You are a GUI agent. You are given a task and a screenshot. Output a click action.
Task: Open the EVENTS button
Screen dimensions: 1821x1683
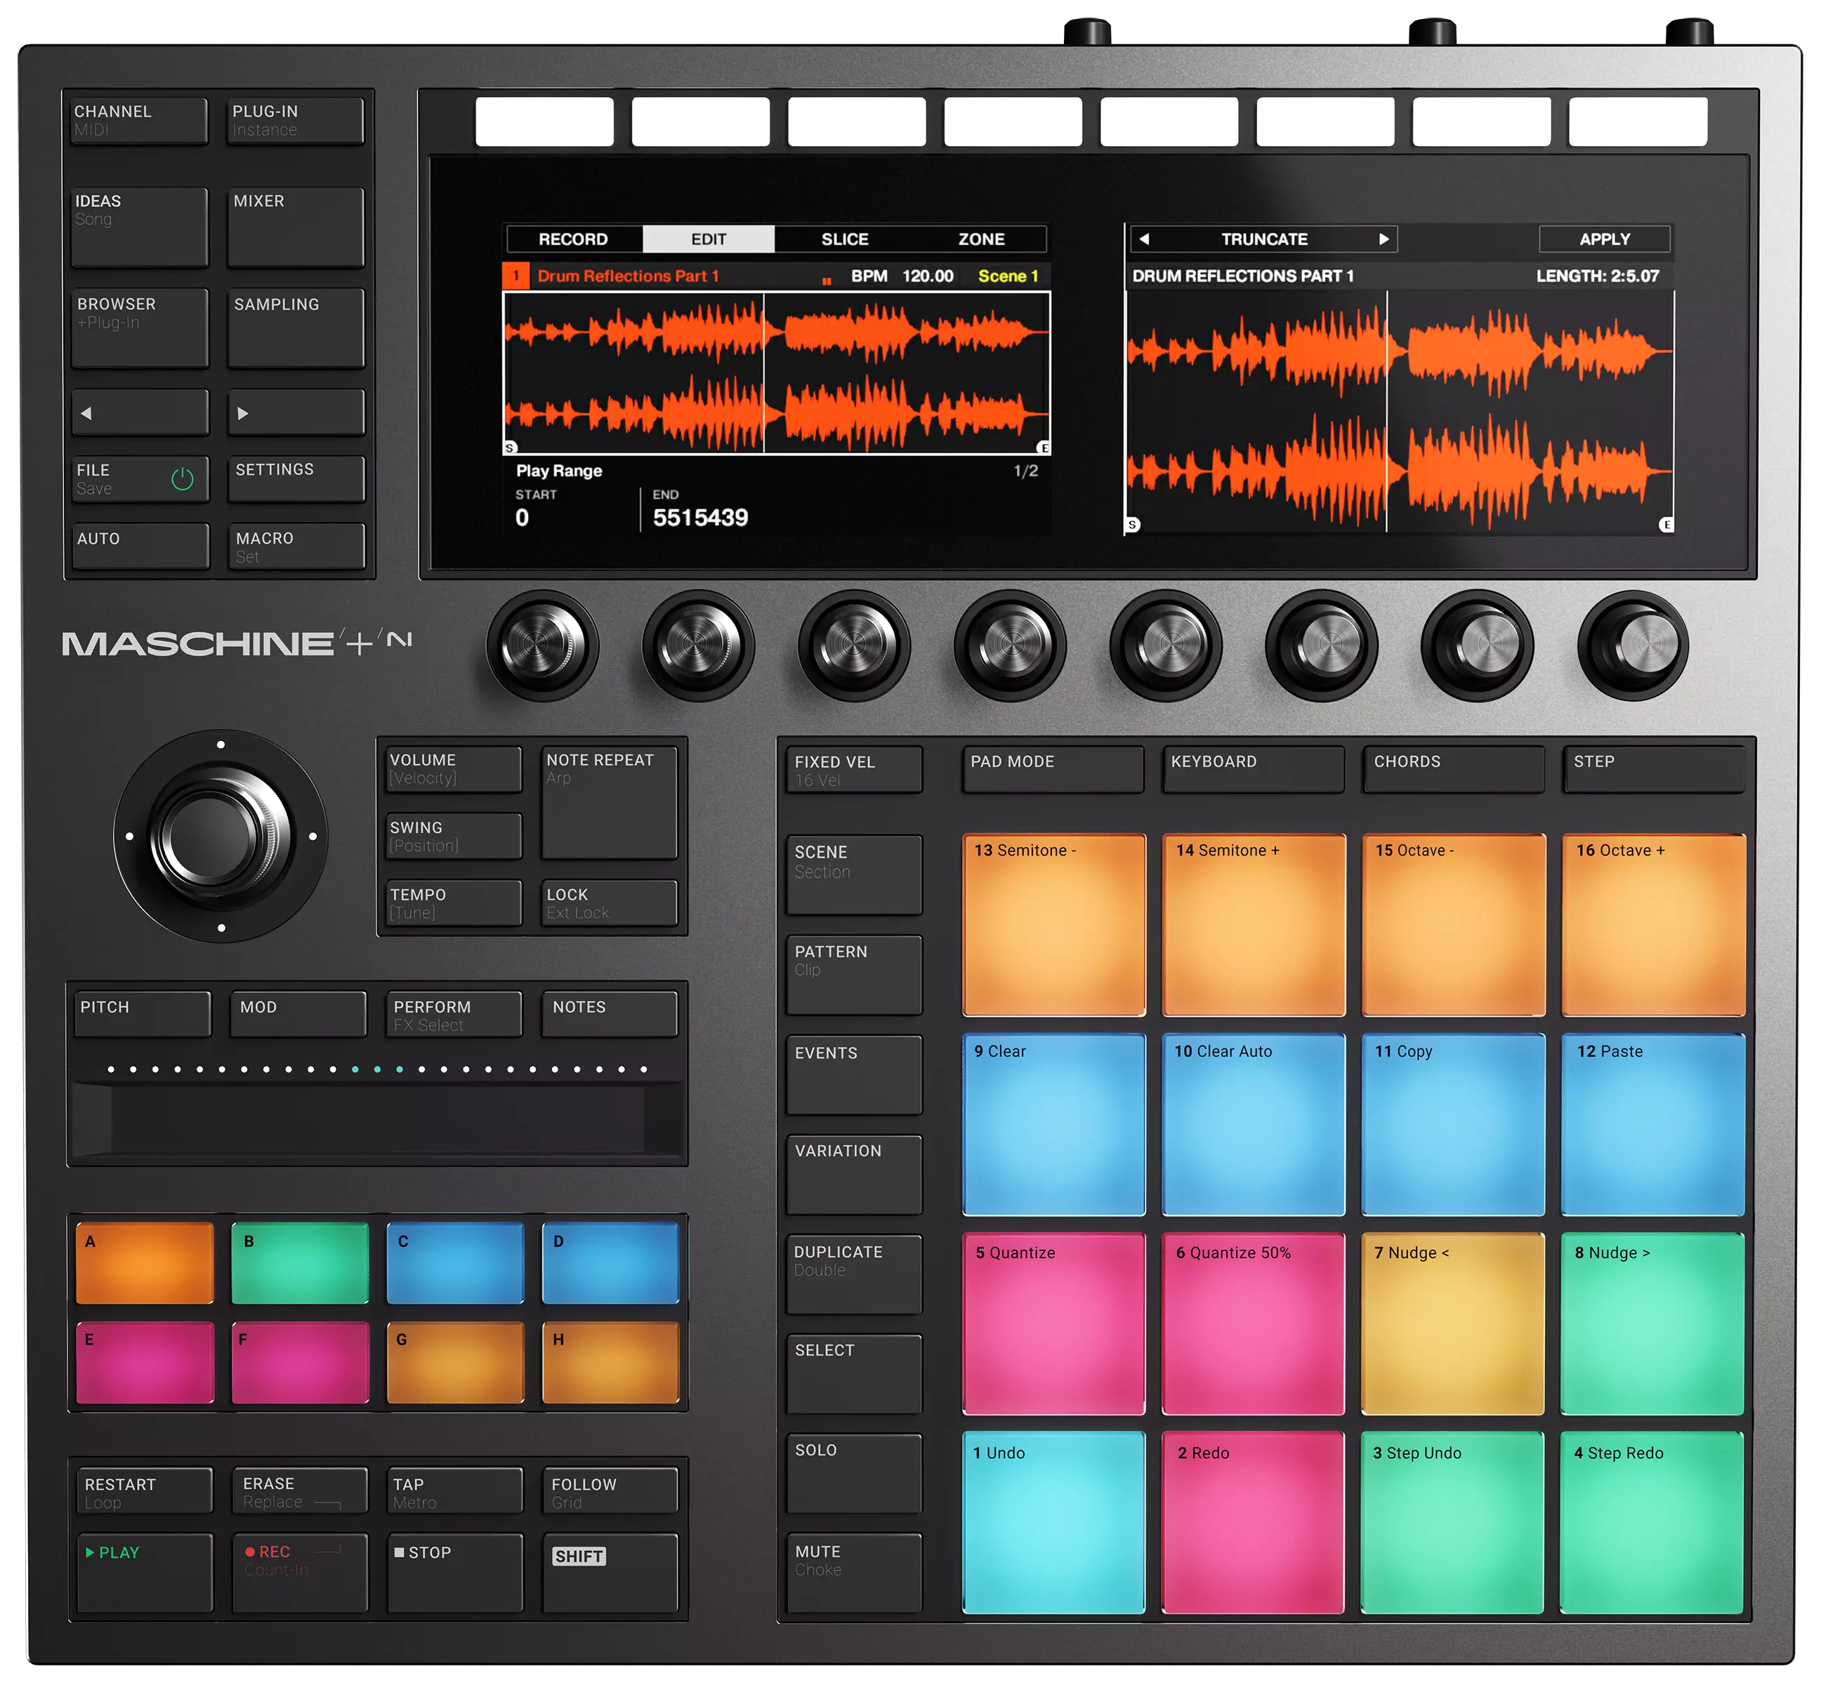[854, 1075]
